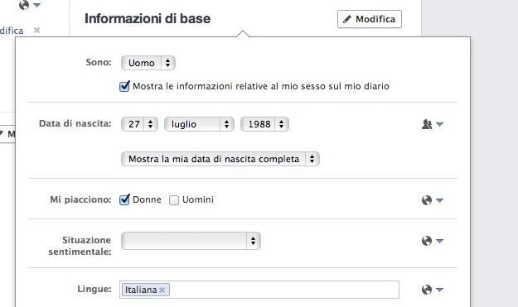Image resolution: width=518 pixels, height=307 pixels.
Task: Uncheck Mostra le informazioni relative al mio sesso
Action: coord(124,86)
